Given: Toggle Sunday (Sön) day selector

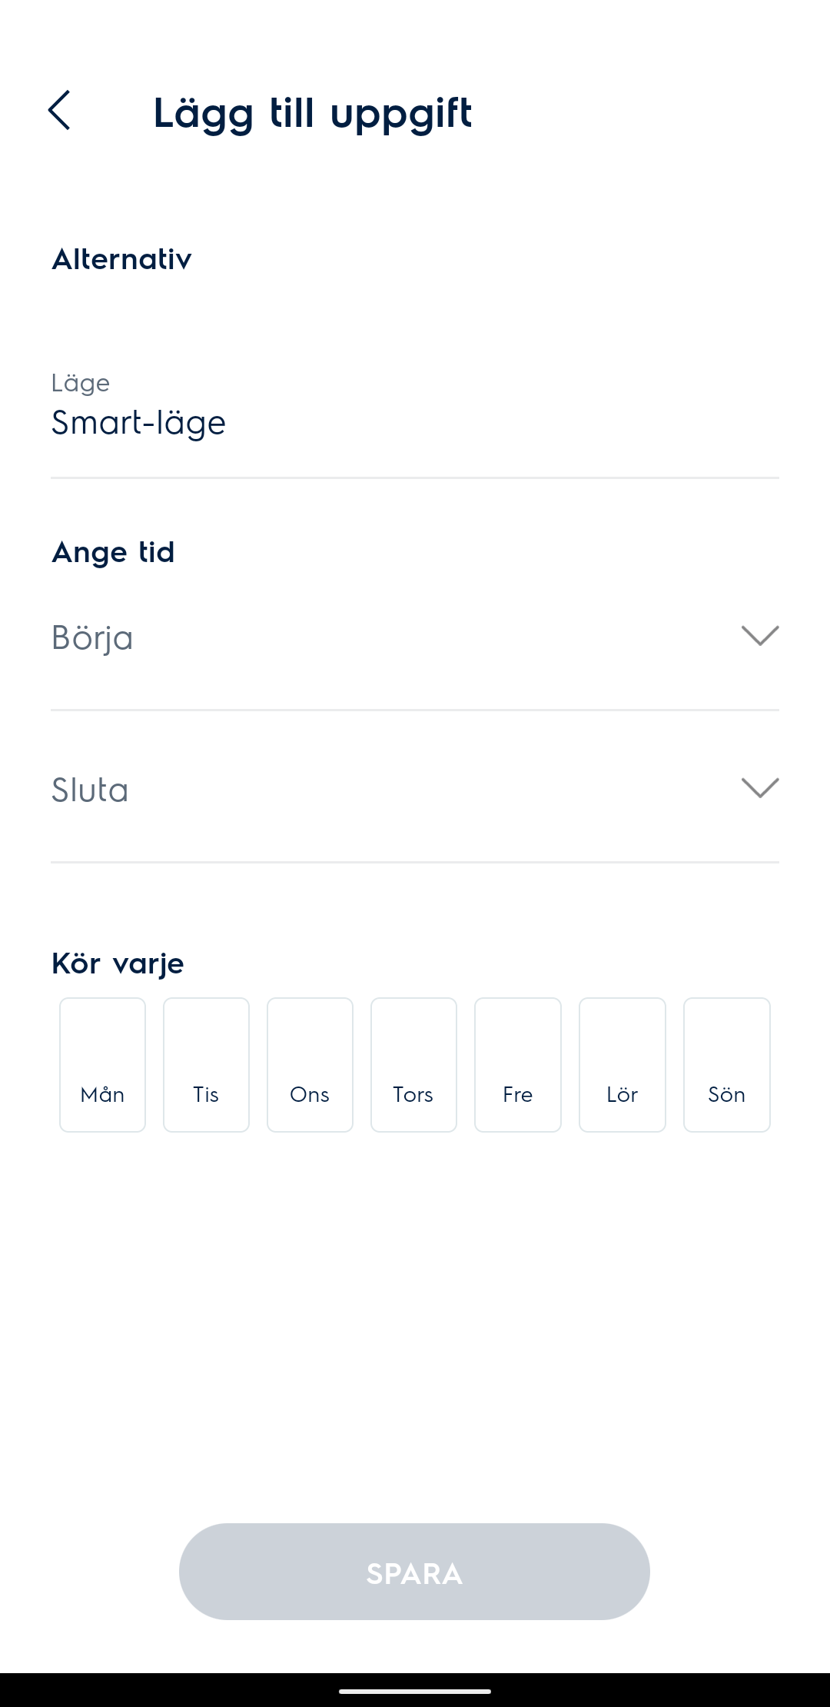Looking at the screenshot, I should point(726,1064).
